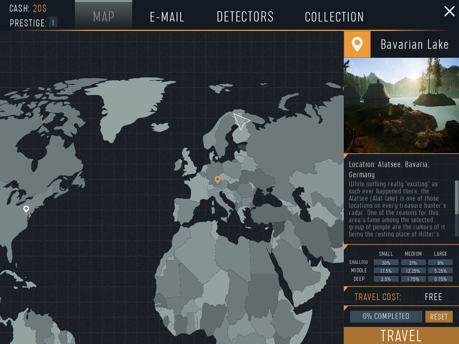The image size is (459, 344).
Task: Hit the TRAVEL button
Action: click(401, 335)
